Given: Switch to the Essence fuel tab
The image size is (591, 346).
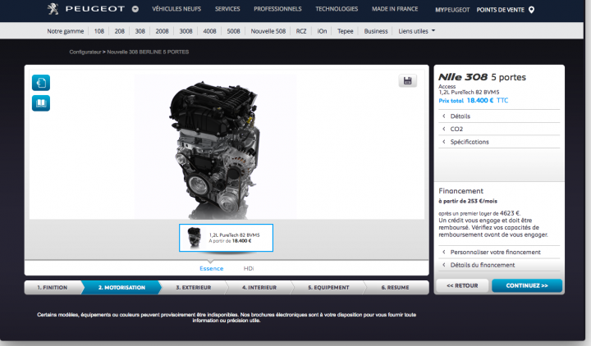Looking at the screenshot, I should [212, 268].
